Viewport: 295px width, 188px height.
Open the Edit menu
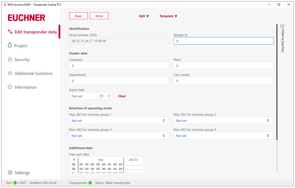(144, 16)
